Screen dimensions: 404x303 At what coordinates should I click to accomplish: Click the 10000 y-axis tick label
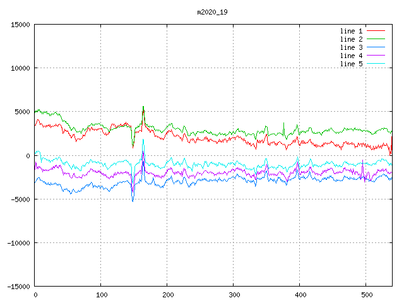(20, 68)
